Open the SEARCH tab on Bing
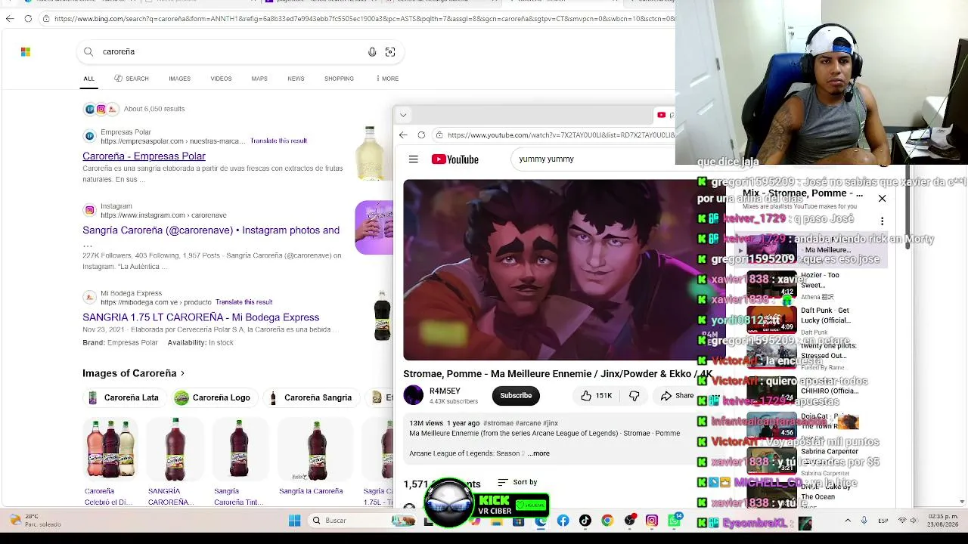 point(132,79)
